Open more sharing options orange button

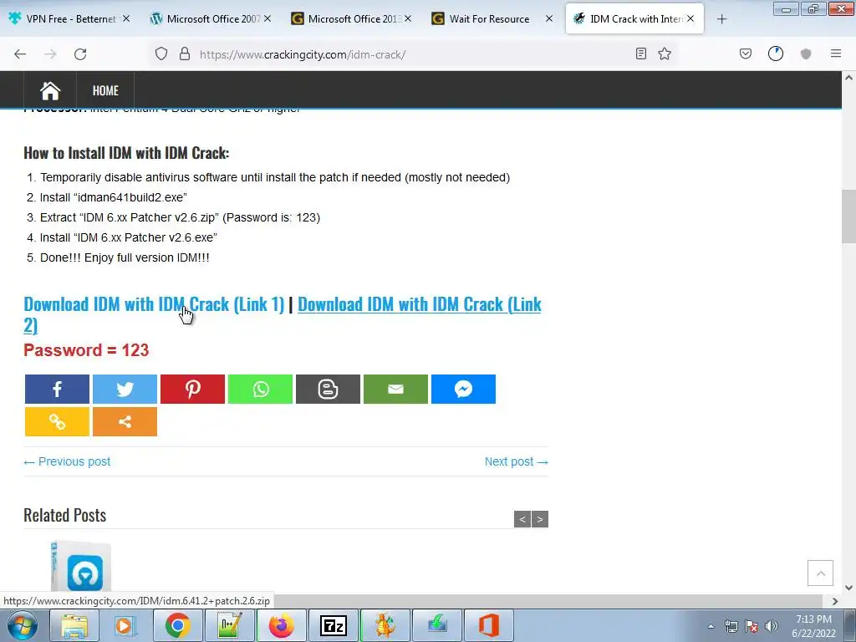(x=125, y=421)
